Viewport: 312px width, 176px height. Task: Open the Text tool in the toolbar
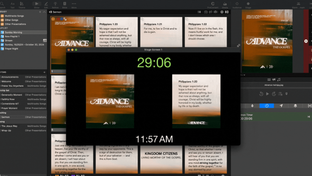click(x=12, y=5)
